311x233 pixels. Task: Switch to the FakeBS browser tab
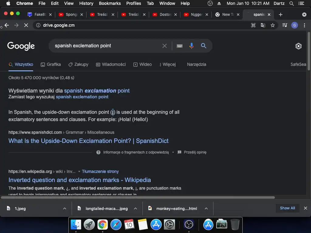(x=37, y=15)
